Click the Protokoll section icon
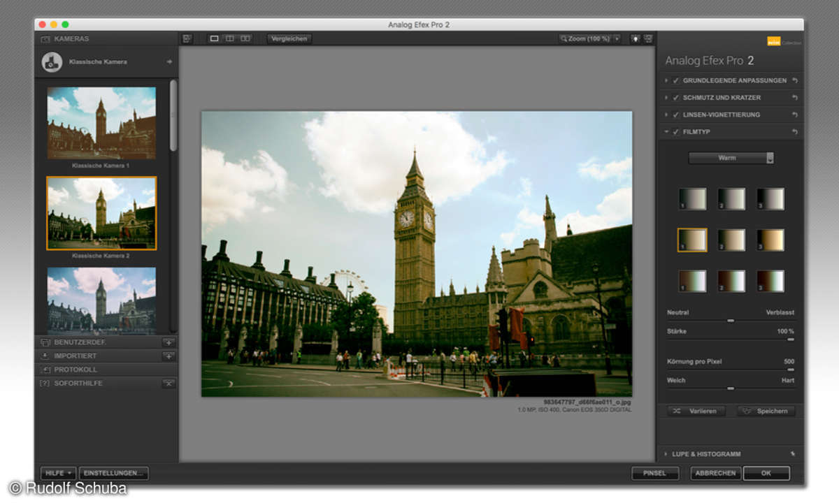This screenshot has height=503, width=839. pyautogui.click(x=45, y=370)
